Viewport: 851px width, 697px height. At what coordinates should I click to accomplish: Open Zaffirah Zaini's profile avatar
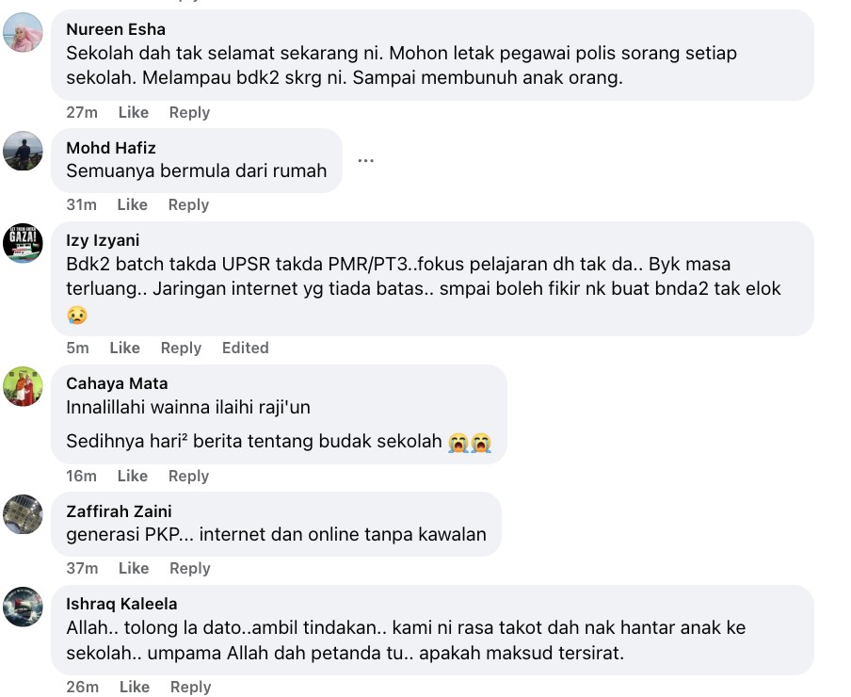pyautogui.click(x=24, y=514)
